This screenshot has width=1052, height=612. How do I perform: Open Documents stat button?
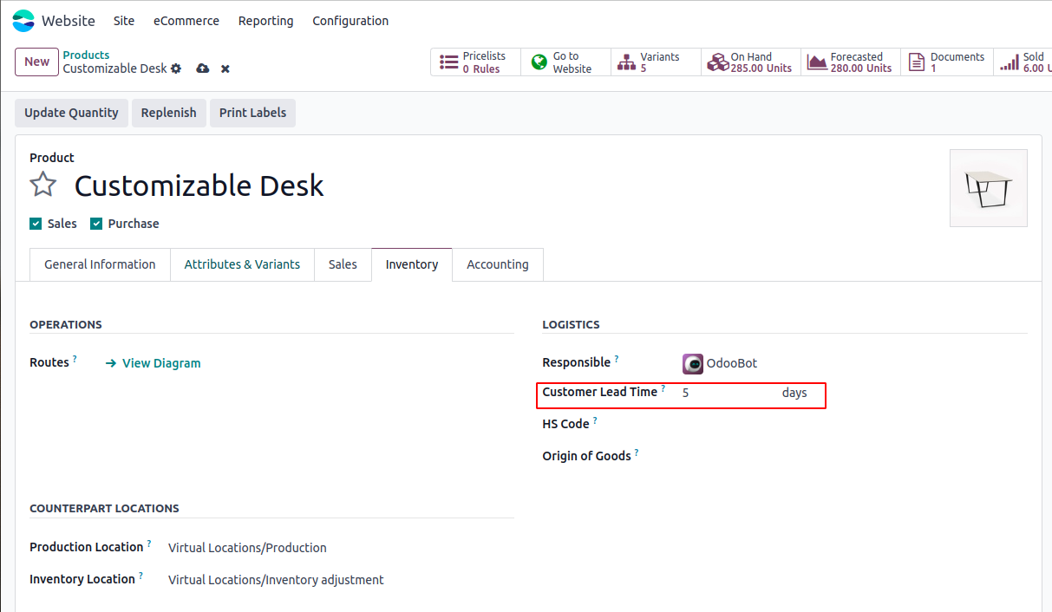947,62
